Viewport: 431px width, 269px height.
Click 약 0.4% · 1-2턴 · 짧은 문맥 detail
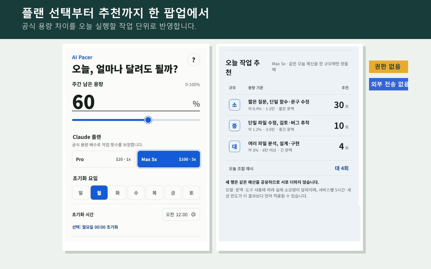[271, 109]
